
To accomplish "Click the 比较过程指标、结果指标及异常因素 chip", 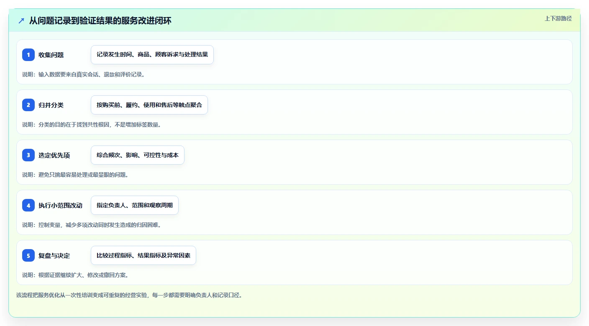I will click(x=143, y=255).
